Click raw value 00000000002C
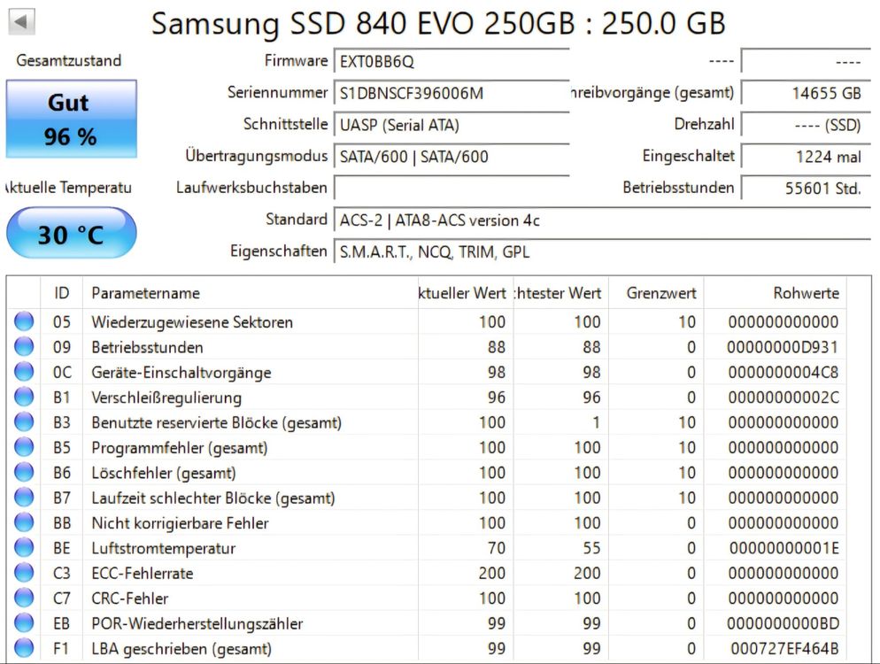This screenshot has width=880, height=664. (x=783, y=398)
